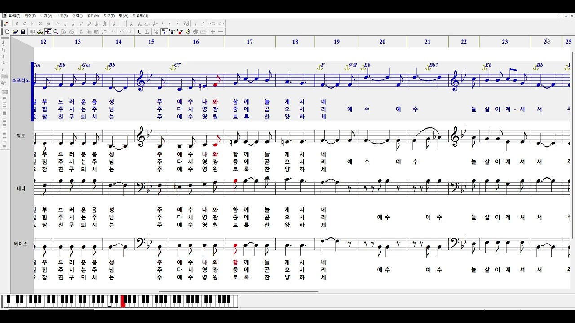Select the whole note duration
Screen dimensions: 575x323
57,23
